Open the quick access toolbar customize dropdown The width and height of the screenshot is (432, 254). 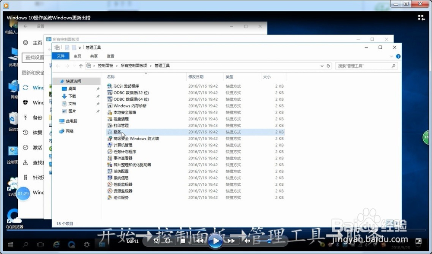79,48
